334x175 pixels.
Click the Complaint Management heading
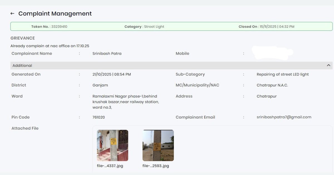55,14
